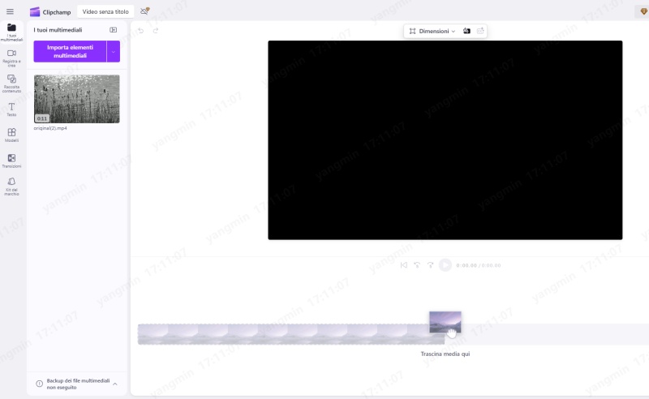Redo the last action
This screenshot has height=399, width=649.
[156, 31]
